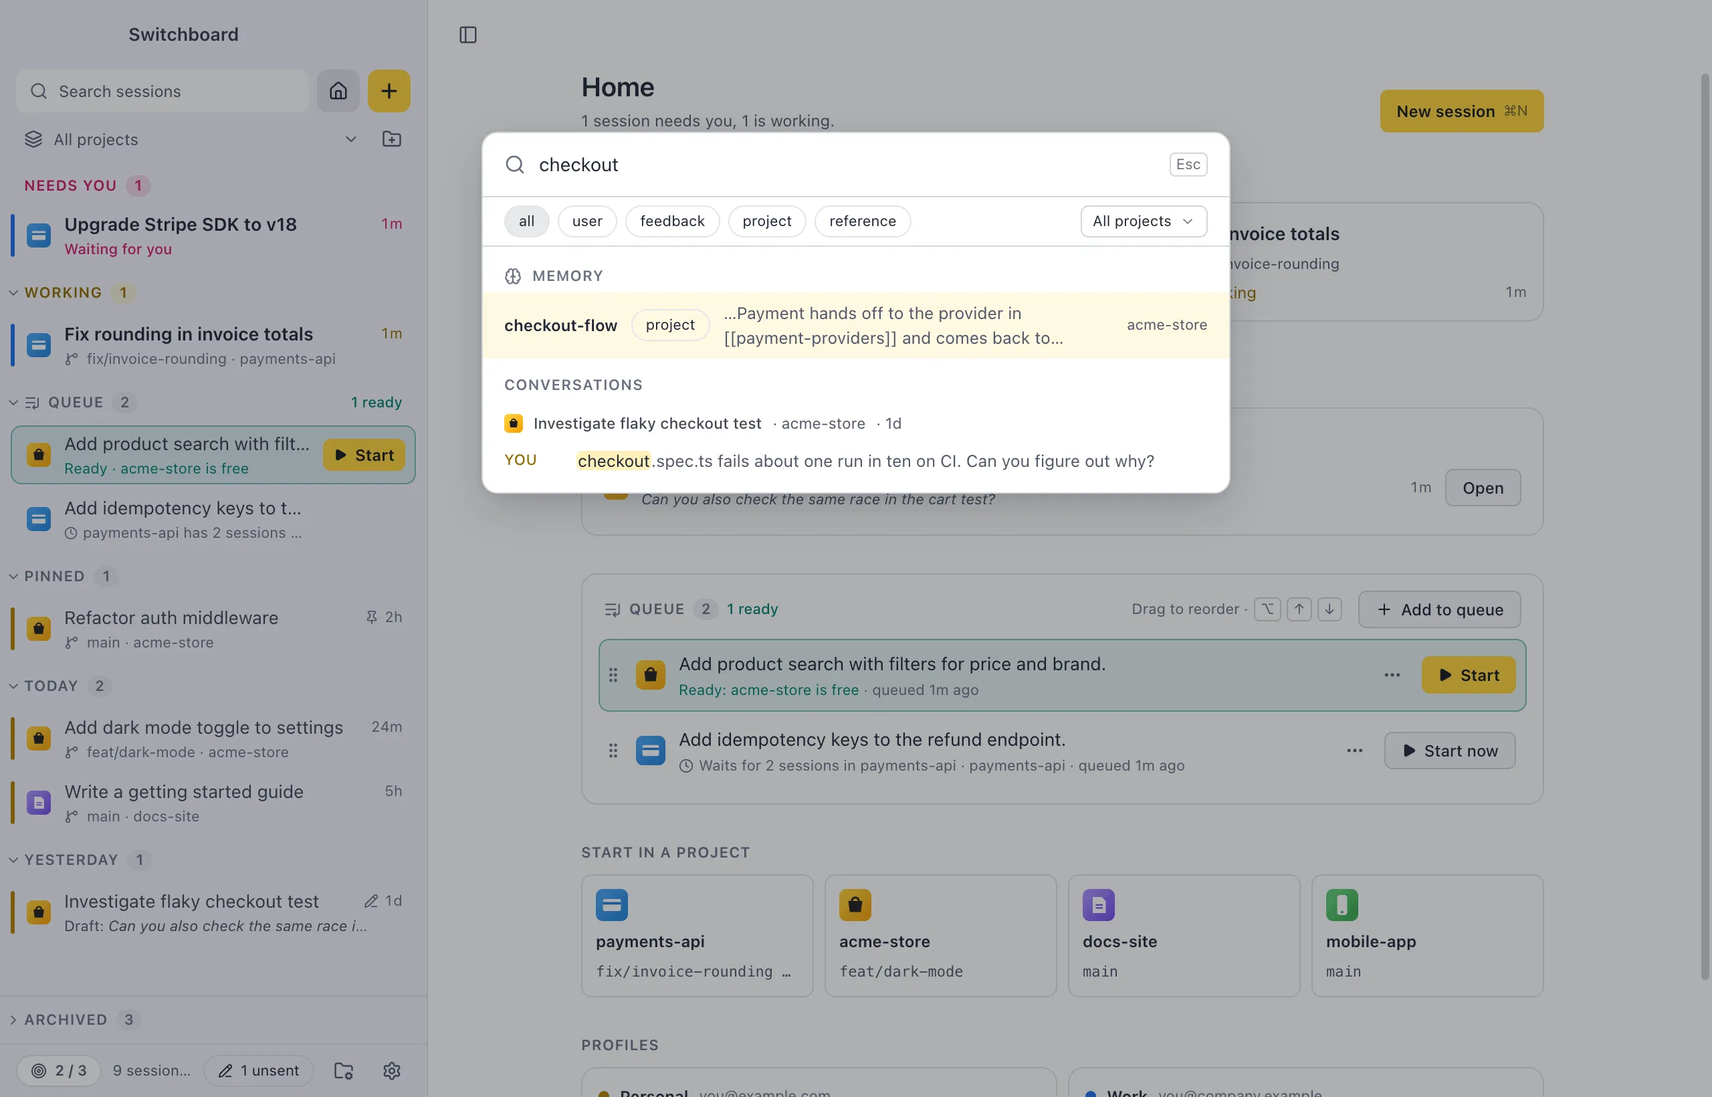Viewport: 1712px width, 1097px height.
Task: Expand the ARCHIVED section
Action: pyautogui.click(x=13, y=1020)
